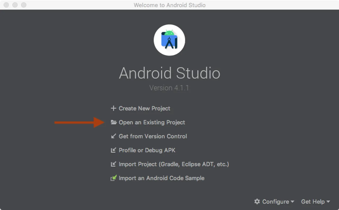Image resolution: width=339 pixels, height=210 pixels.
Task: Open the Configure dropdown menu
Action: [275, 202]
